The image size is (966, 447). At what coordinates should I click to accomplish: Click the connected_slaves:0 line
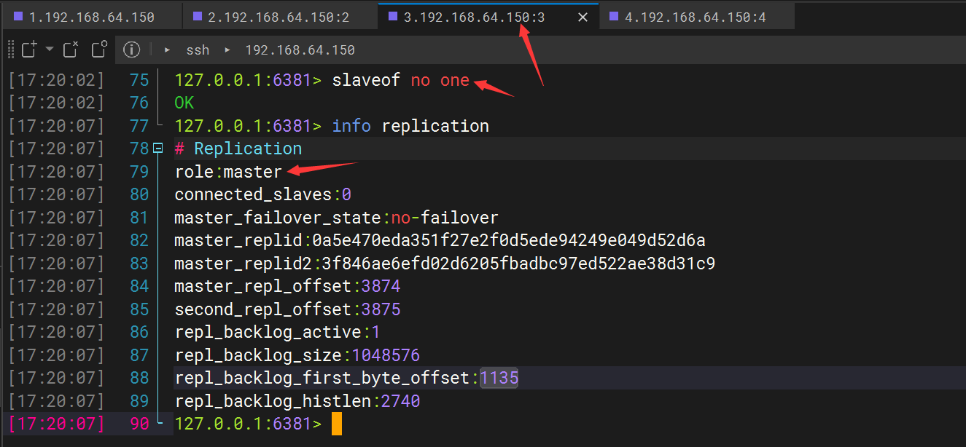pyautogui.click(x=263, y=194)
